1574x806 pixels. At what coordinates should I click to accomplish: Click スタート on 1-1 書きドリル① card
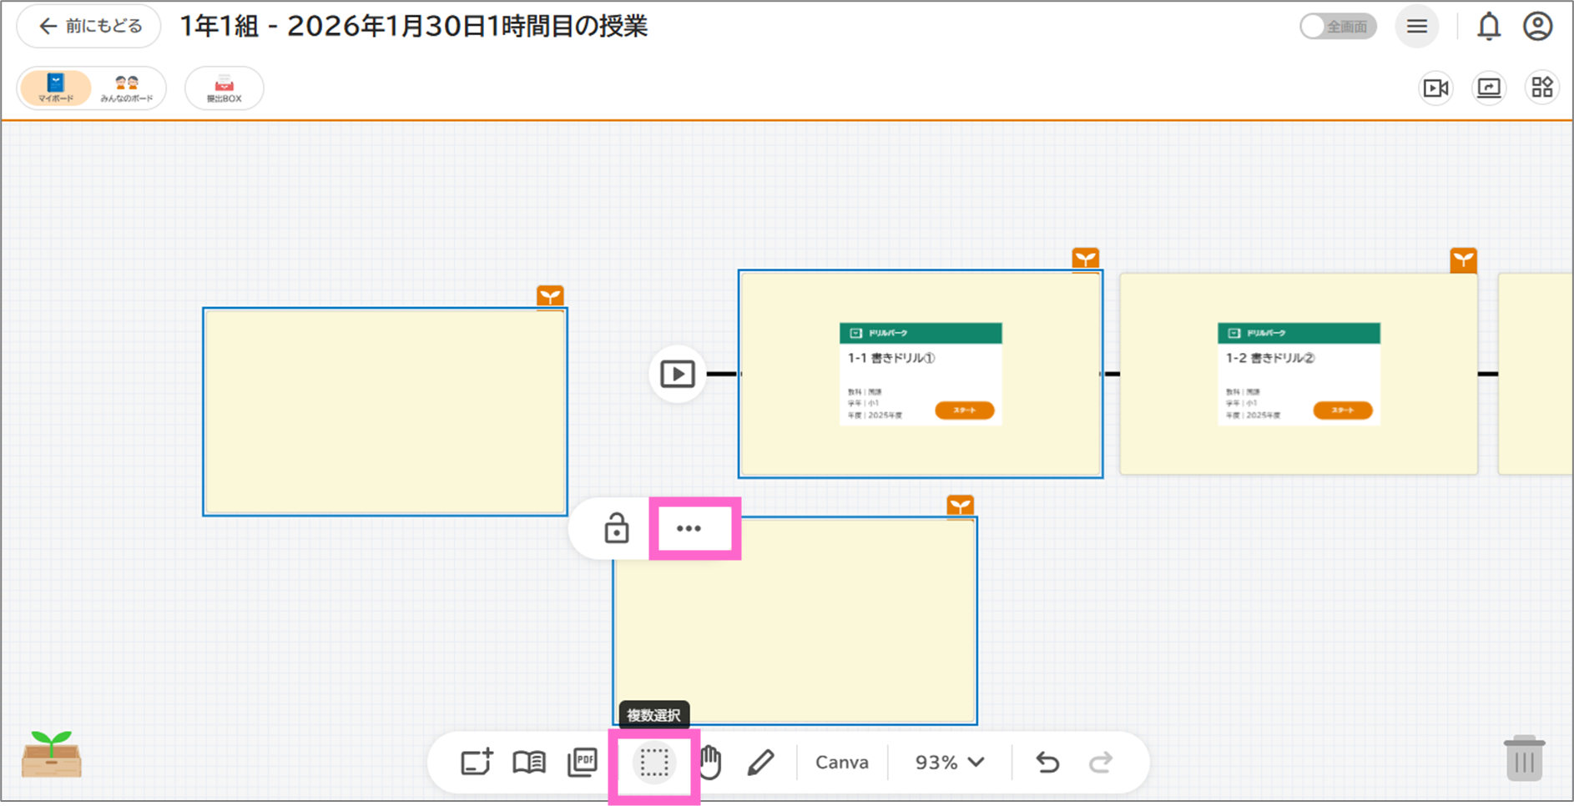964,411
